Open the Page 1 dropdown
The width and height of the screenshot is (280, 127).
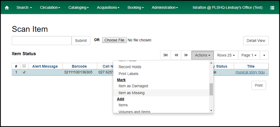(x=249, y=55)
